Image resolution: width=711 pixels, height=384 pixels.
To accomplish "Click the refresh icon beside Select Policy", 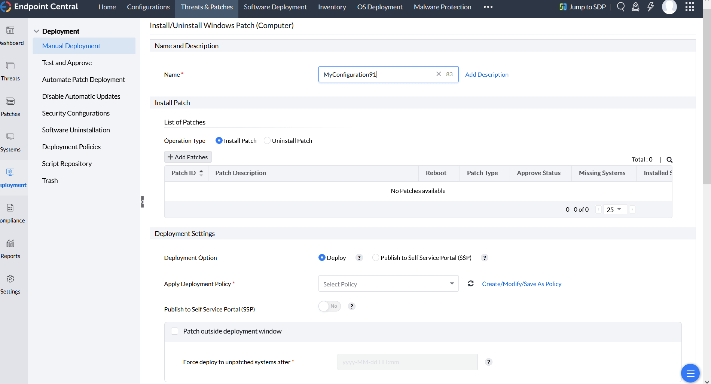I will [471, 284].
